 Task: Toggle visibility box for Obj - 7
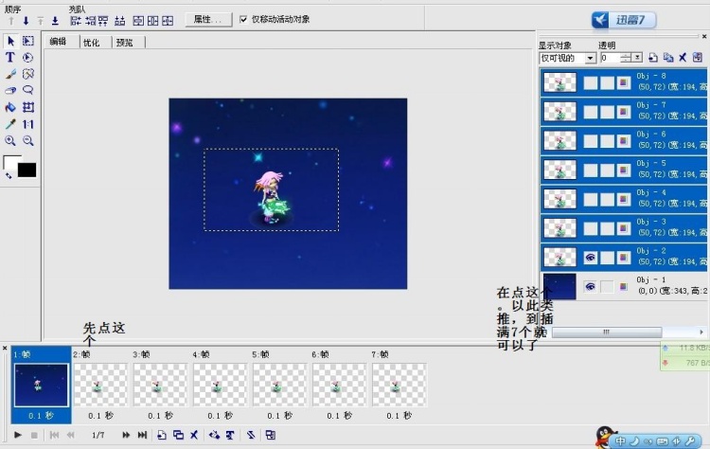[590, 112]
